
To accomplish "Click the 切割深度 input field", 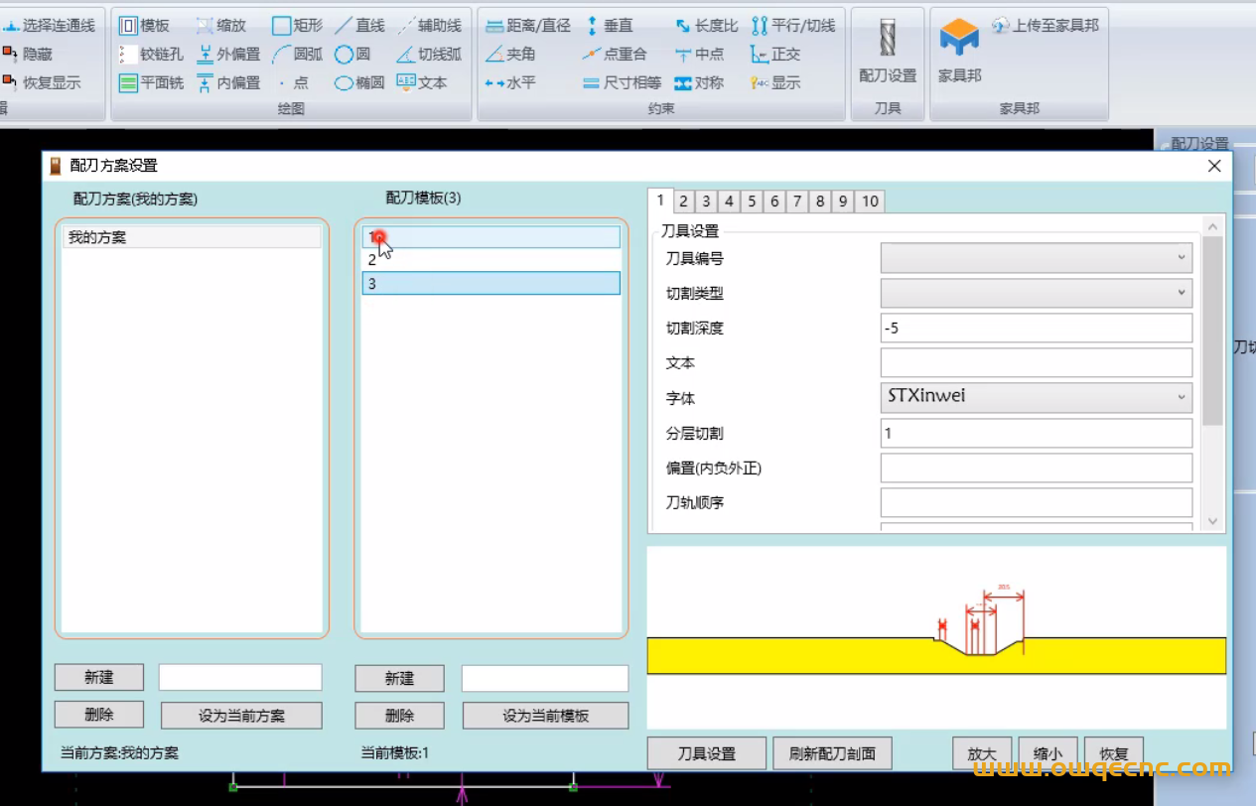I will pyautogui.click(x=1036, y=328).
